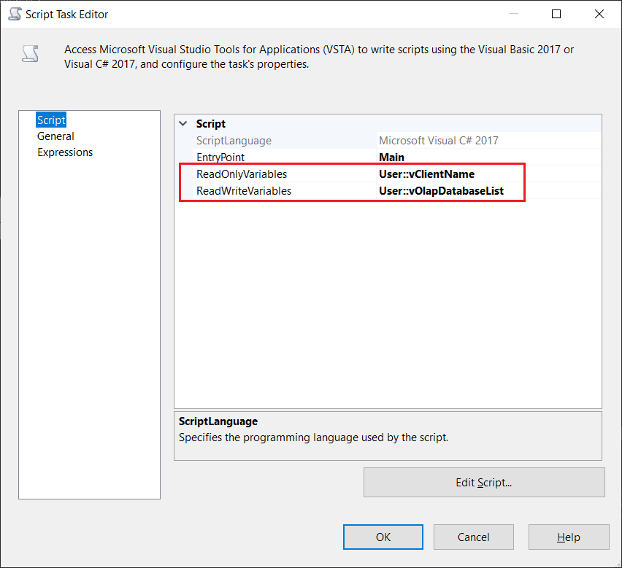622x568 pixels.
Task: Click the script scroll icon beside the description
Action: pos(30,54)
